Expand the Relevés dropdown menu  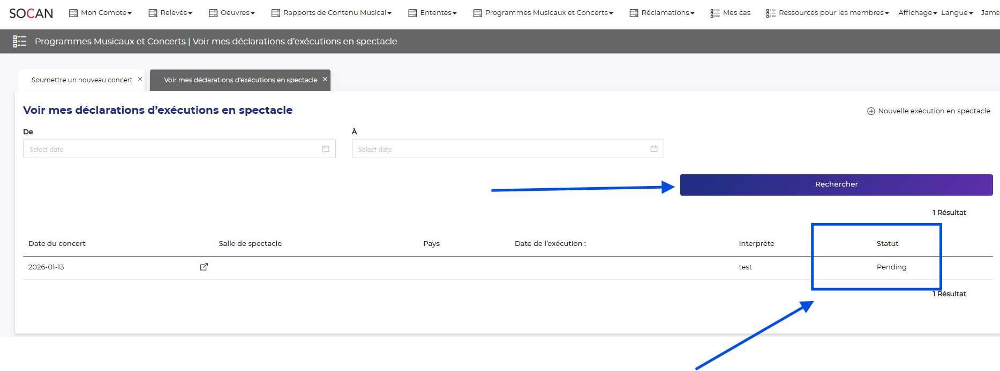tap(170, 13)
